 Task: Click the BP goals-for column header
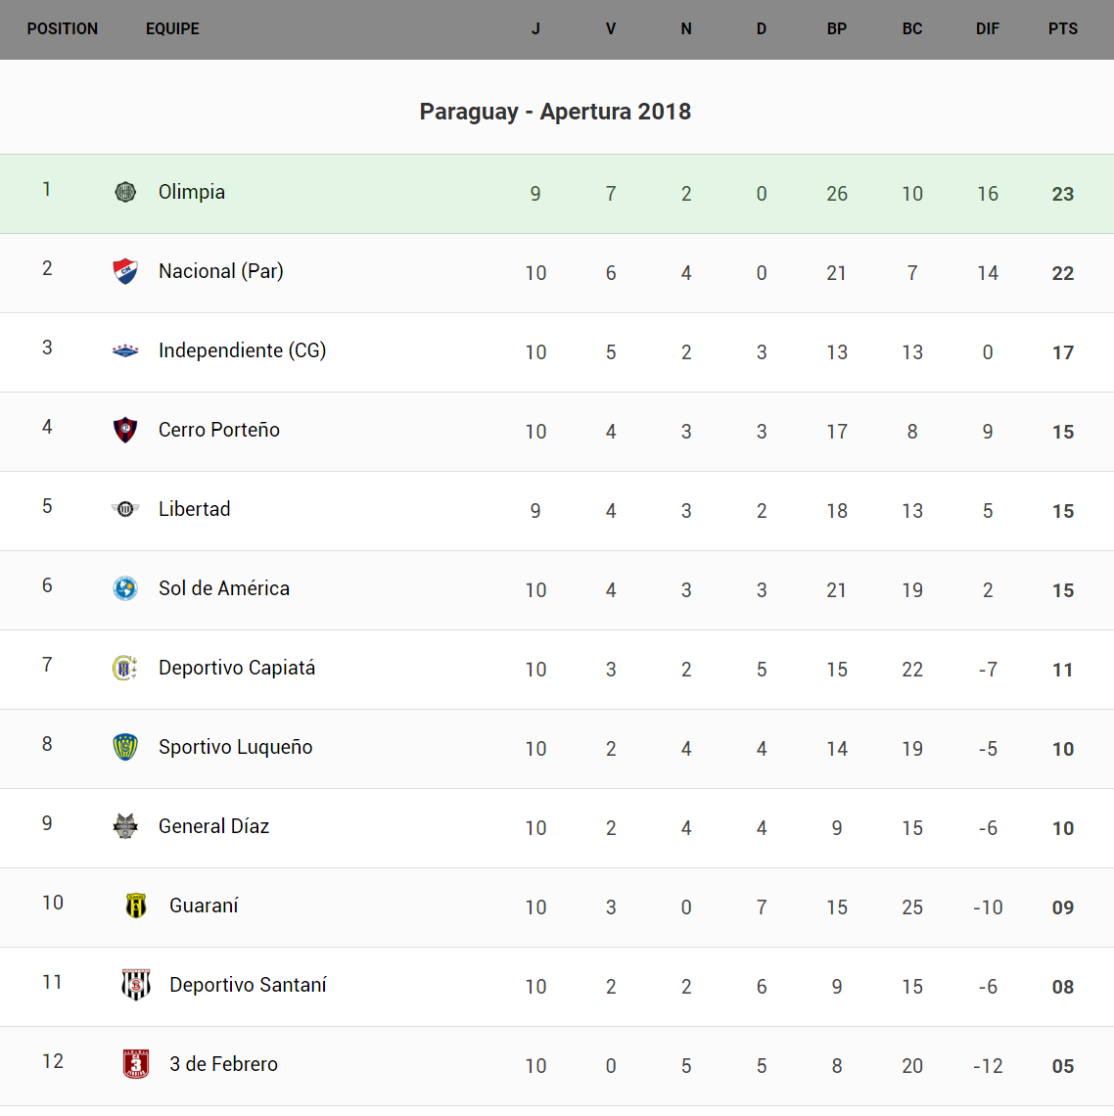tap(837, 29)
